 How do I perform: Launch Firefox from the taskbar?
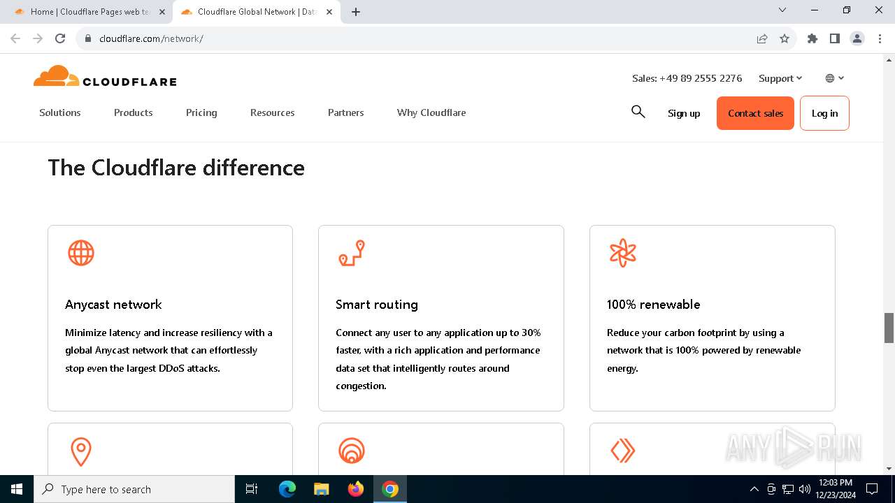pyautogui.click(x=356, y=489)
